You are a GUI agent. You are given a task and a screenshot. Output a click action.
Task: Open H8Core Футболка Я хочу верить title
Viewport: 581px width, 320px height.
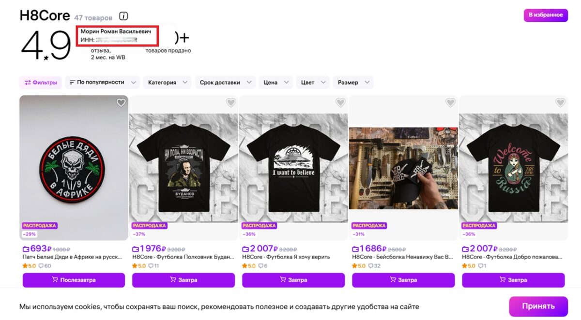286,257
